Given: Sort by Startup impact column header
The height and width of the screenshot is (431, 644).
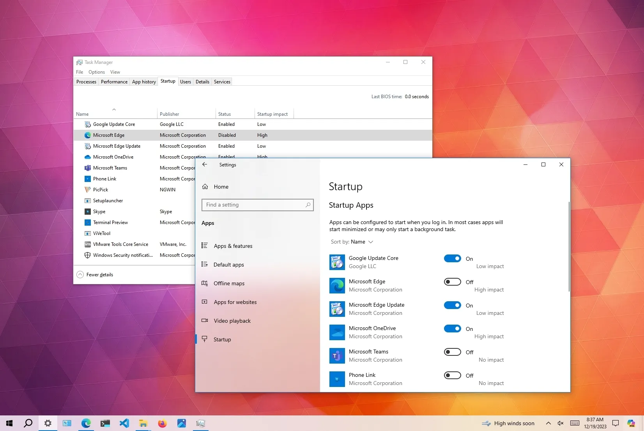Looking at the screenshot, I should coord(274,114).
